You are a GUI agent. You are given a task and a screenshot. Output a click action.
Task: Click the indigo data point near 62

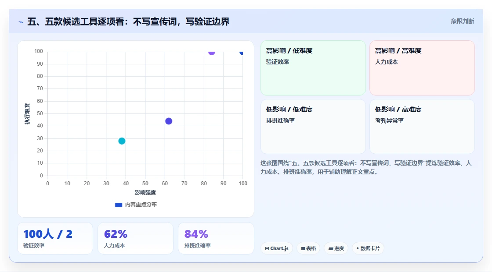click(x=169, y=121)
